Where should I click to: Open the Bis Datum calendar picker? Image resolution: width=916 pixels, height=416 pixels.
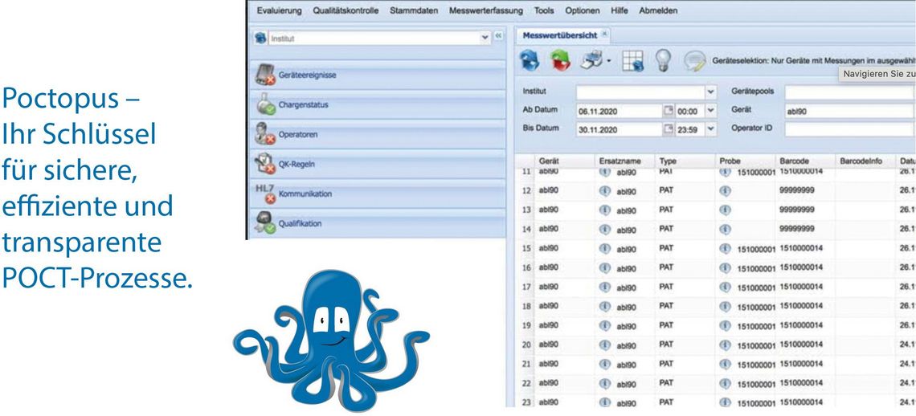(x=668, y=128)
